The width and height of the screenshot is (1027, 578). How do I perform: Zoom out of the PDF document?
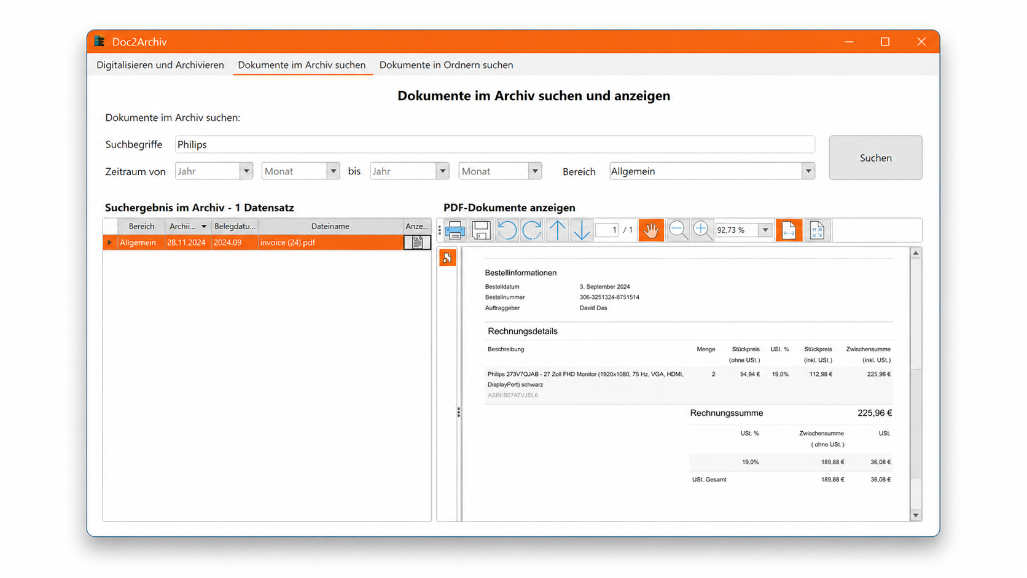pos(678,230)
